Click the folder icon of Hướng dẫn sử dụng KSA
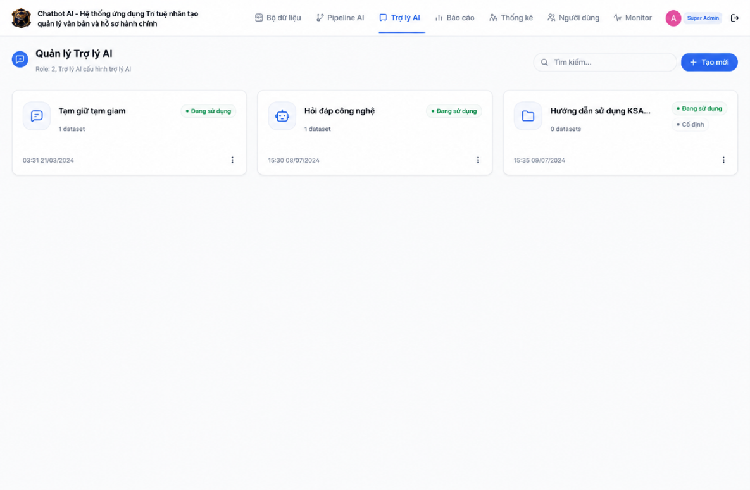The height and width of the screenshot is (490, 750). (x=528, y=116)
